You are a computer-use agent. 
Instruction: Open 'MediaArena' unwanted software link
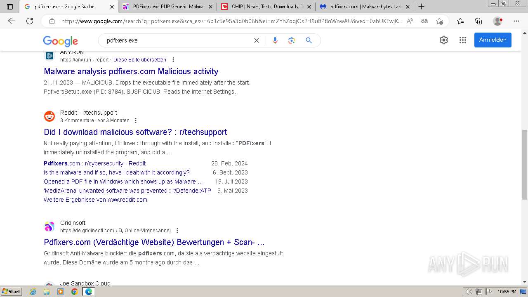(127, 191)
